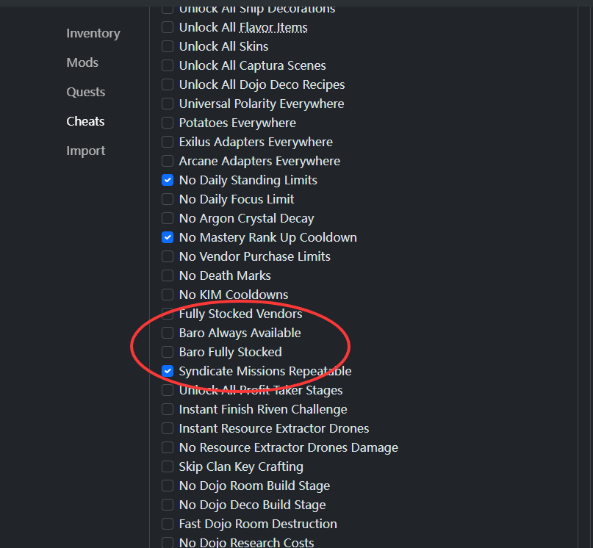
Task: Enable Universal Polarity Everywhere
Action: coord(168,104)
